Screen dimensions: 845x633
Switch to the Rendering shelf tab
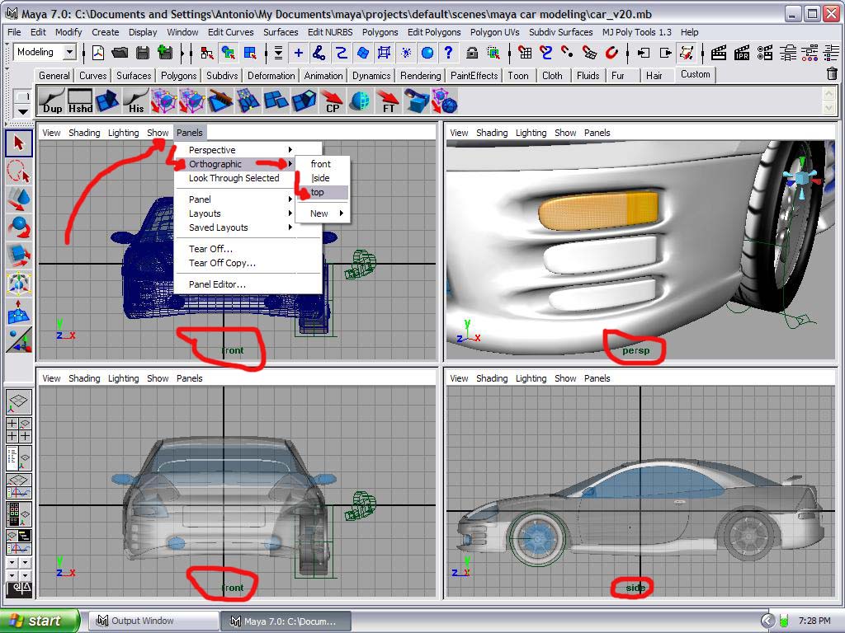[x=420, y=75]
